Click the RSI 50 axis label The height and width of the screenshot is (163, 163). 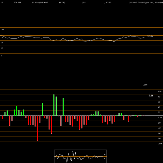click(x=2, y=43)
